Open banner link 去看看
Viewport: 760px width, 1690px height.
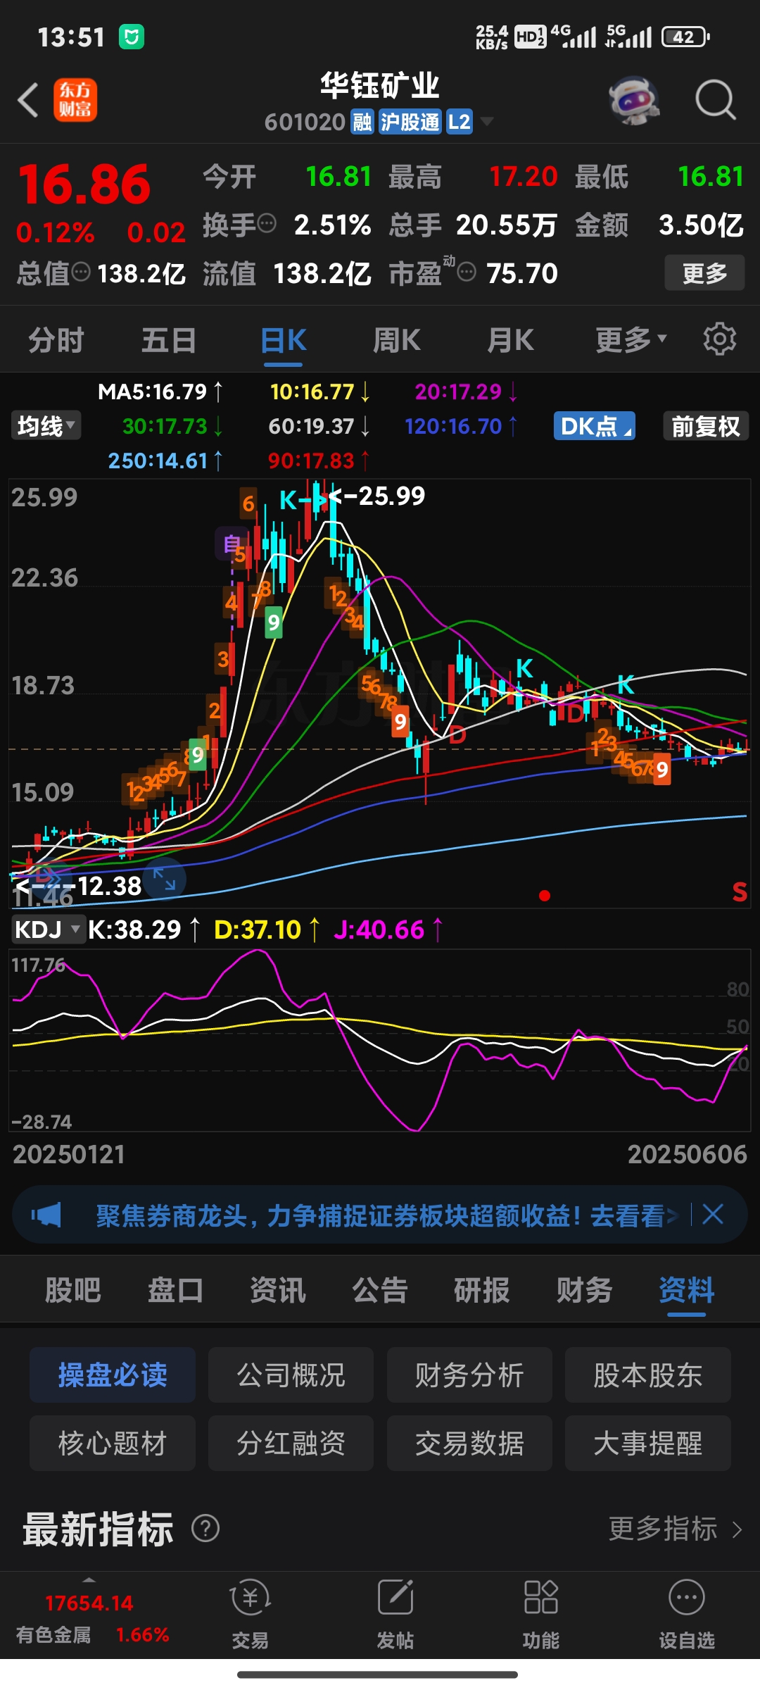coord(633,1215)
